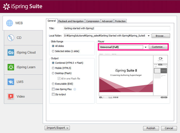Viewport: 180px width, 133px height.
Task: Click the green iSpring Learn icon
Action: tap(11, 67)
